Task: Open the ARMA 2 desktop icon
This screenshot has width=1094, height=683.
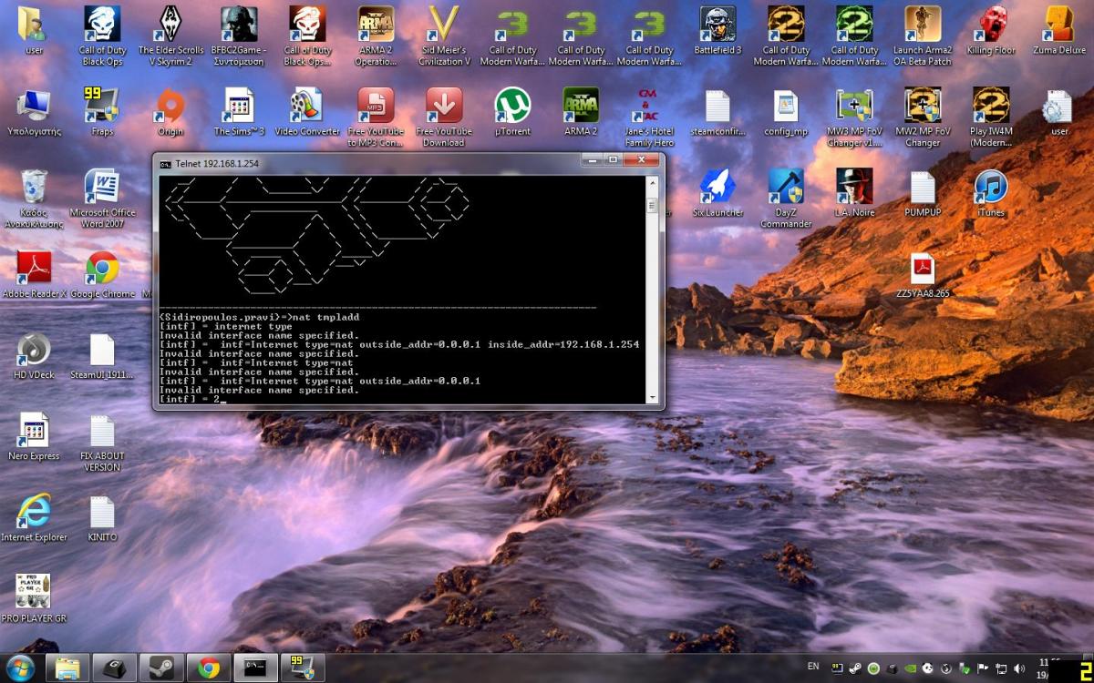Action: (x=581, y=111)
